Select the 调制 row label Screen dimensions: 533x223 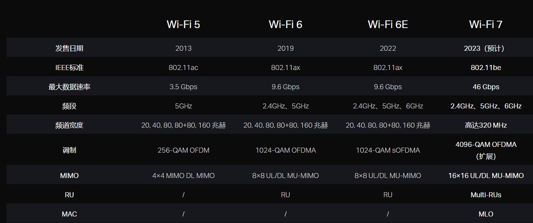click(69, 150)
